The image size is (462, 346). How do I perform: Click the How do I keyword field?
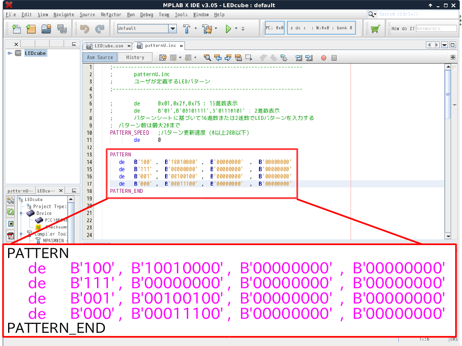[x=436, y=28]
